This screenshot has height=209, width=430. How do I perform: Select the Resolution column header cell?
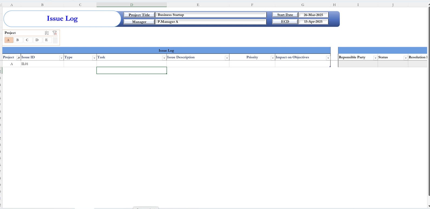pyautogui.click(x=418, y=57)
